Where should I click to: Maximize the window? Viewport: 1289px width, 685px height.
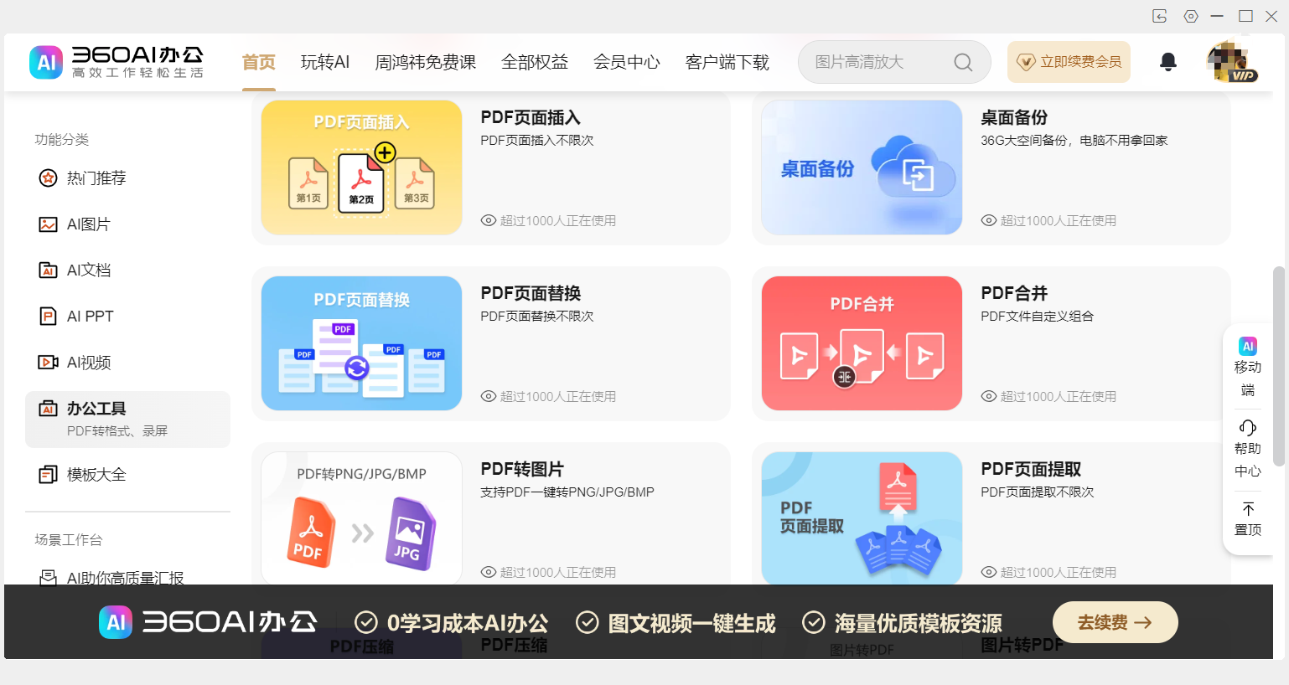(x=1245, y=16)
